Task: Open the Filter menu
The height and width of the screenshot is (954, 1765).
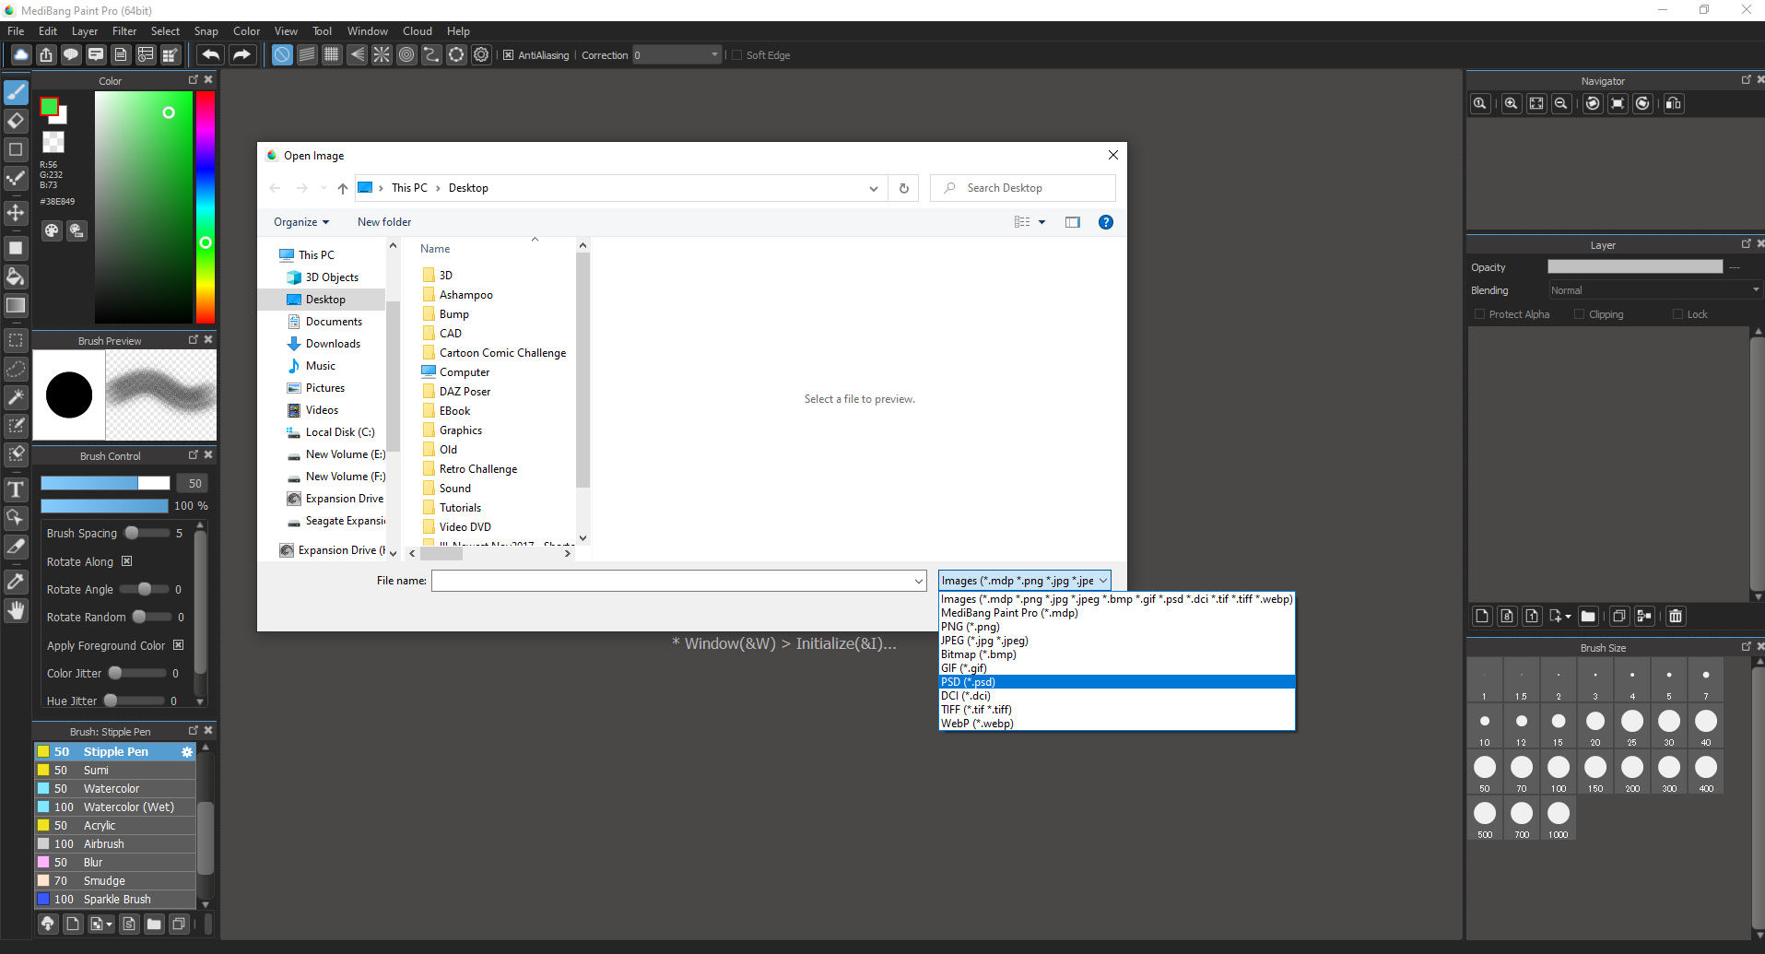Action: click(x=124, y=31)
